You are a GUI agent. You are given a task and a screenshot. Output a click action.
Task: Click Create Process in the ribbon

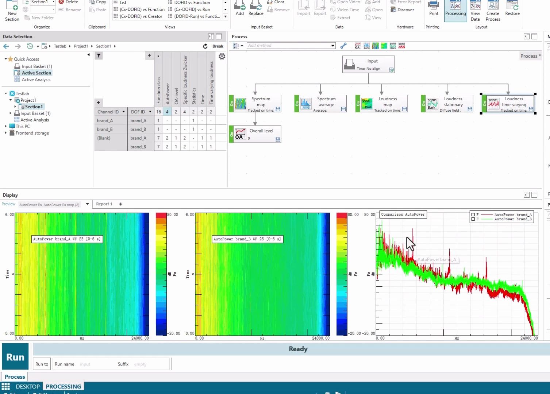pyautogui.click(x=493, y=11)
